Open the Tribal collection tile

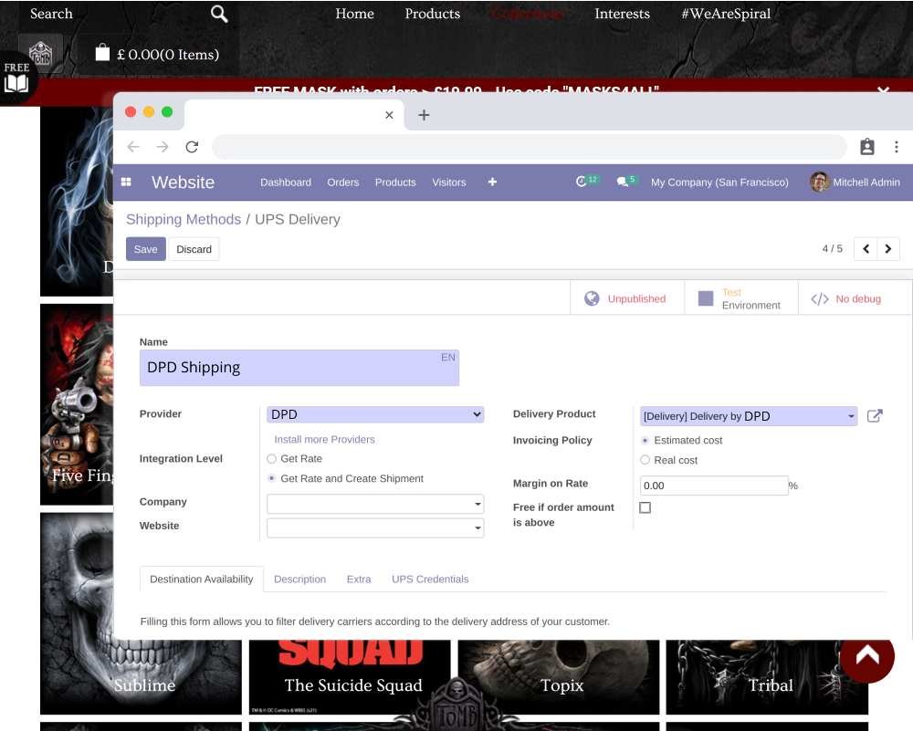767,677
